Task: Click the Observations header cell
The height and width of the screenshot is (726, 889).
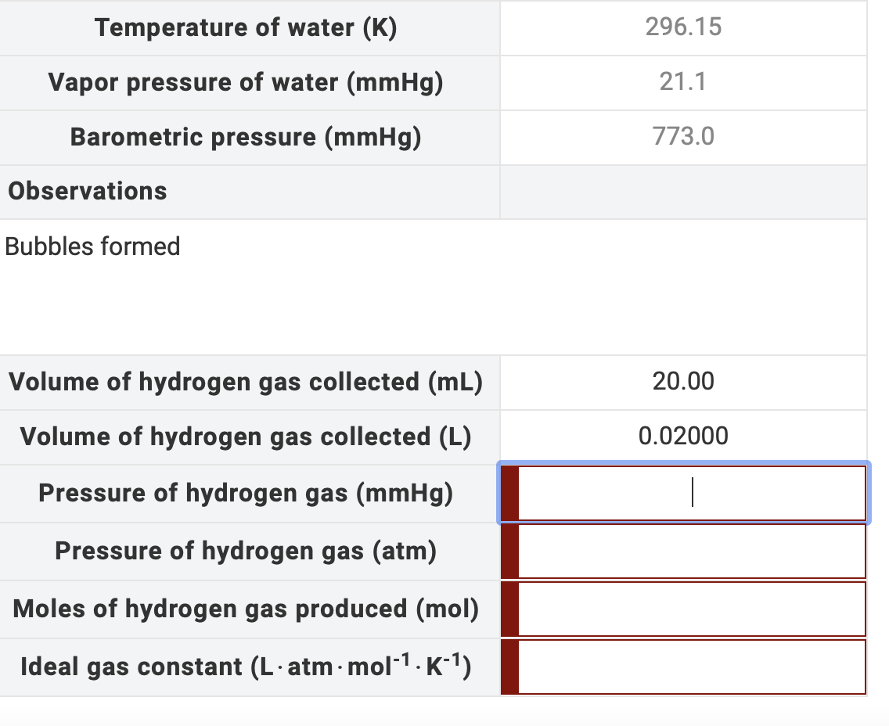Action: tap(87, 191)
